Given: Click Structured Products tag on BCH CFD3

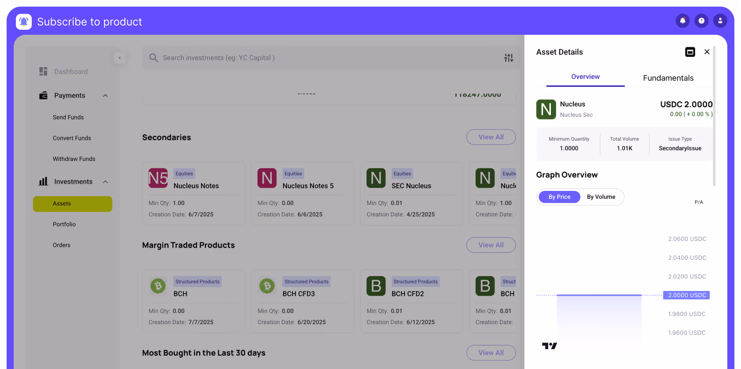Looking at the screenshot, I should coord(307,282).
